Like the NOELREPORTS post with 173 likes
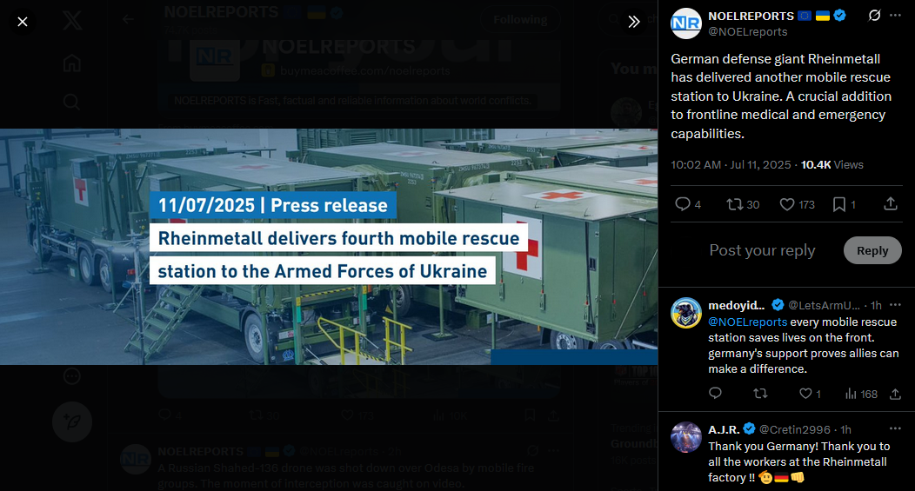The width and height of the screenshot is (915, 491). point(797,204)
